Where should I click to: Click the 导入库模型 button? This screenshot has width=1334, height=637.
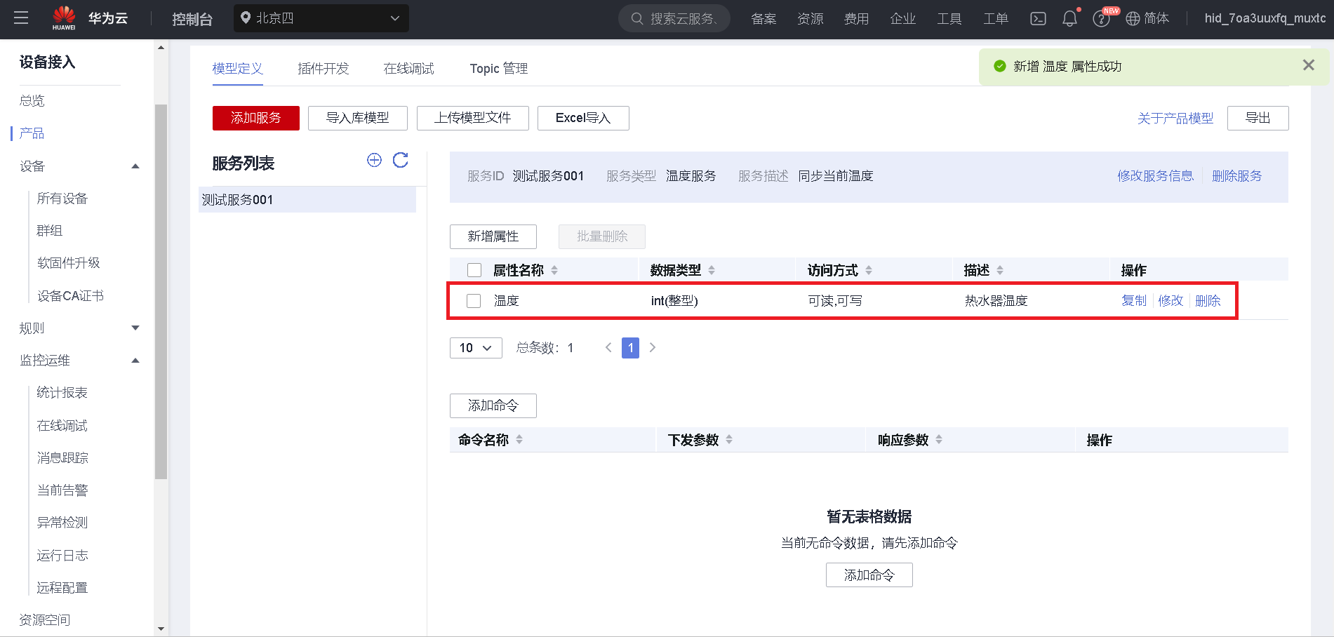tap(358, 118)
